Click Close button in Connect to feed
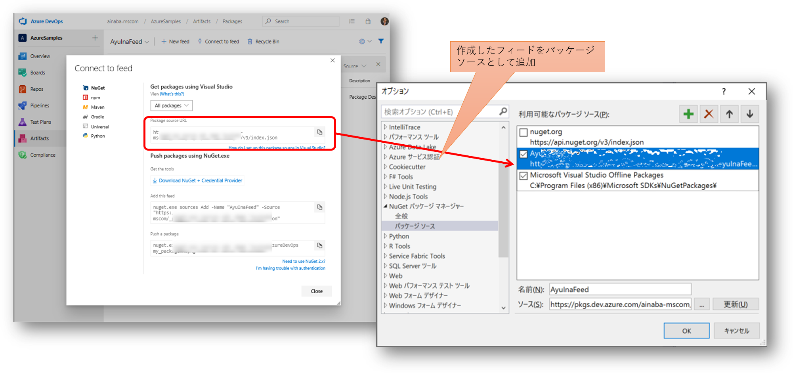This screenshot has width=793, height=373. [317, 291]
